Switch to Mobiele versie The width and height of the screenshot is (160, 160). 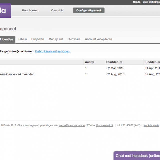click(151, 125)
